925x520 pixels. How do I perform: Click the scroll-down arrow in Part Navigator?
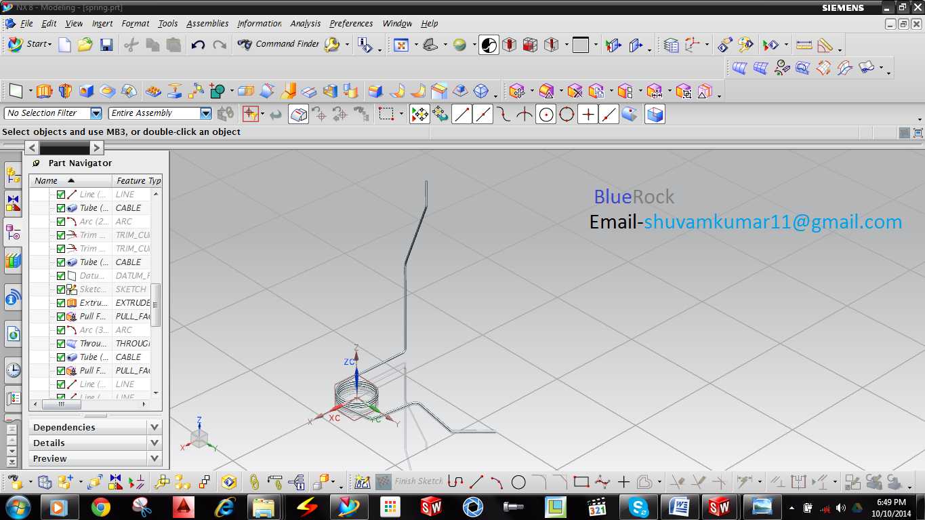(156, 393)
